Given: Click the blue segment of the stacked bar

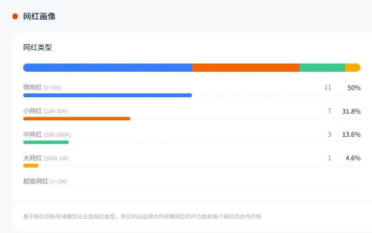Looking at the screenshot, I should tap(107, 68).
